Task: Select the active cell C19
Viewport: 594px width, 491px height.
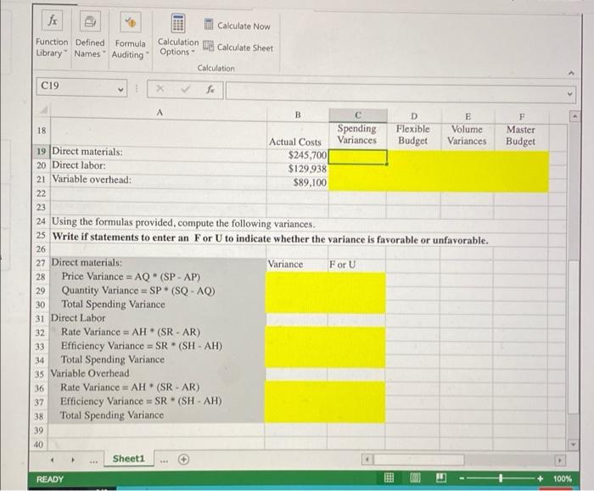Action: [357, 157]
